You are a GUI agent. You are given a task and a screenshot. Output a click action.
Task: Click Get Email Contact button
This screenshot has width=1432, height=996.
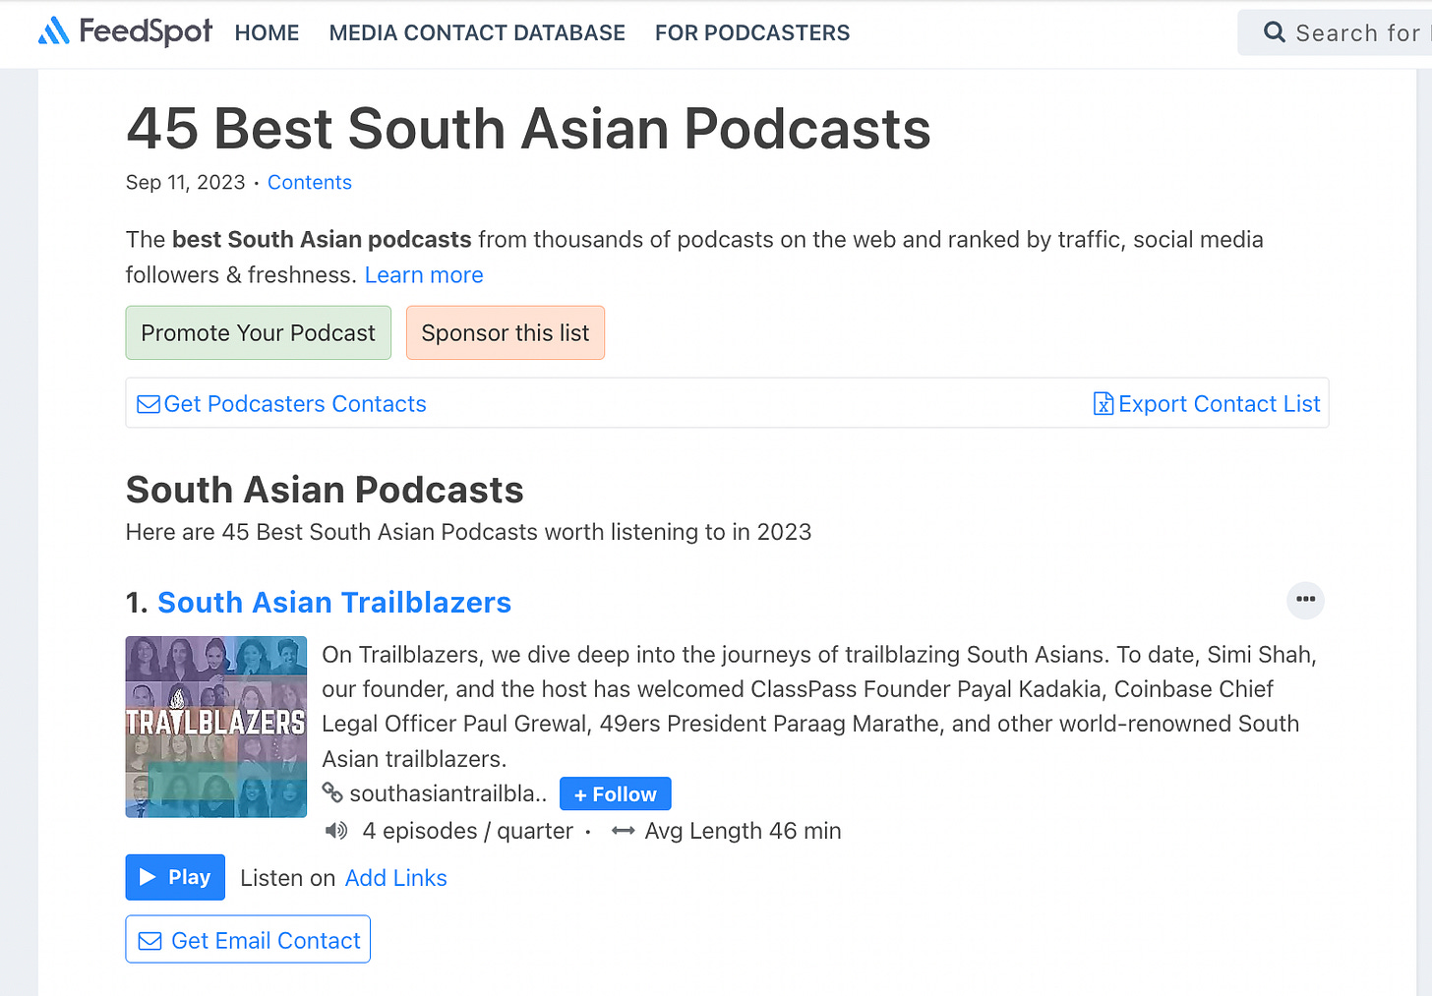[x=248, y=940]
